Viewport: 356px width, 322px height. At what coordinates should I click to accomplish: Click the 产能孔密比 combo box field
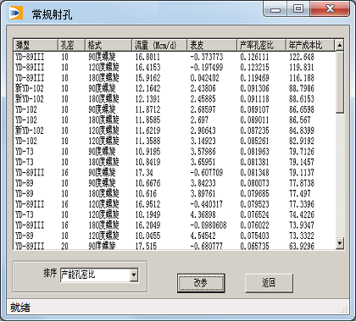point(95,275)
